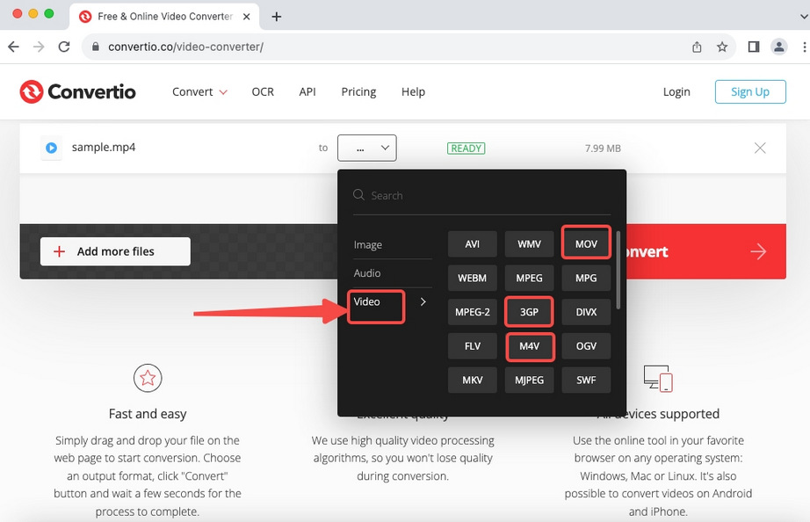The height and width of the screenshot is (522, 810).
Task: Select the Audio format category
Action: click(367, 273)
